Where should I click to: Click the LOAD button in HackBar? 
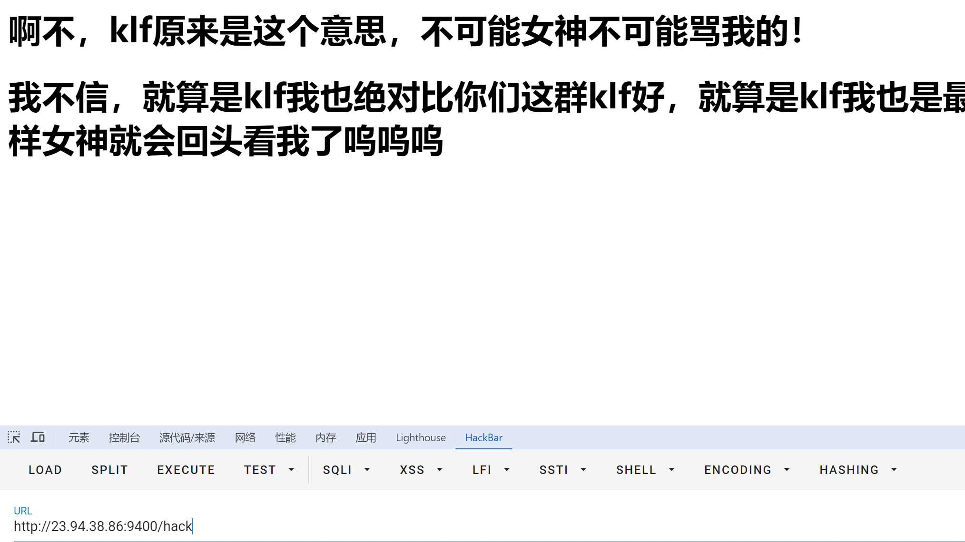[45, 470]
